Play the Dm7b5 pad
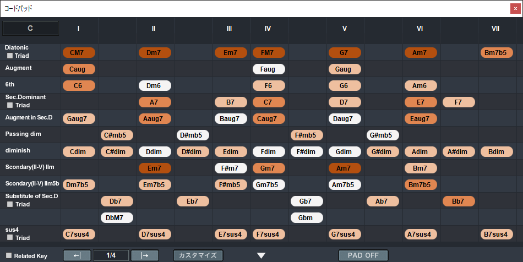This screenshot has height=262, width=523. [79, 185]
